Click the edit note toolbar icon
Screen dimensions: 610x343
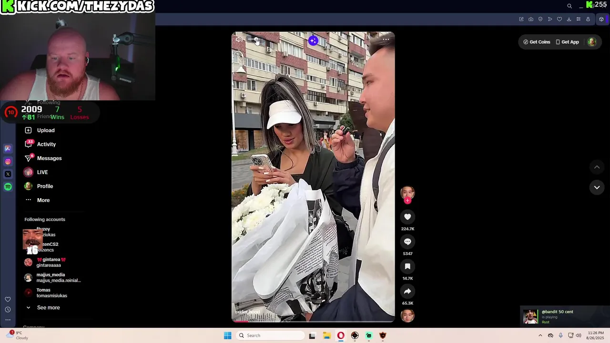click(521, 19)
